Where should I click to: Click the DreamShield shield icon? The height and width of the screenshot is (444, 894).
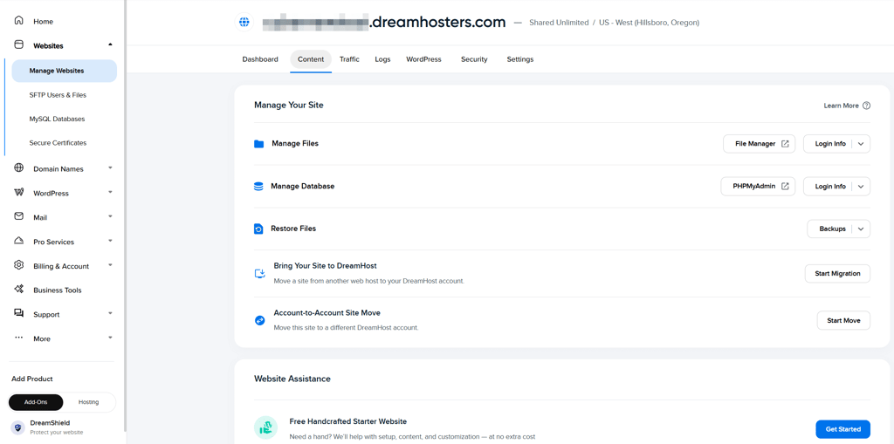click(18, 427)
